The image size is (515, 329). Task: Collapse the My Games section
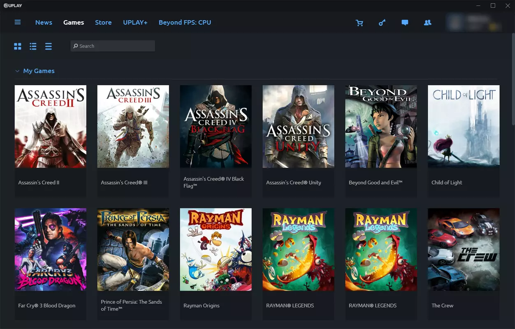coord(17,71)
